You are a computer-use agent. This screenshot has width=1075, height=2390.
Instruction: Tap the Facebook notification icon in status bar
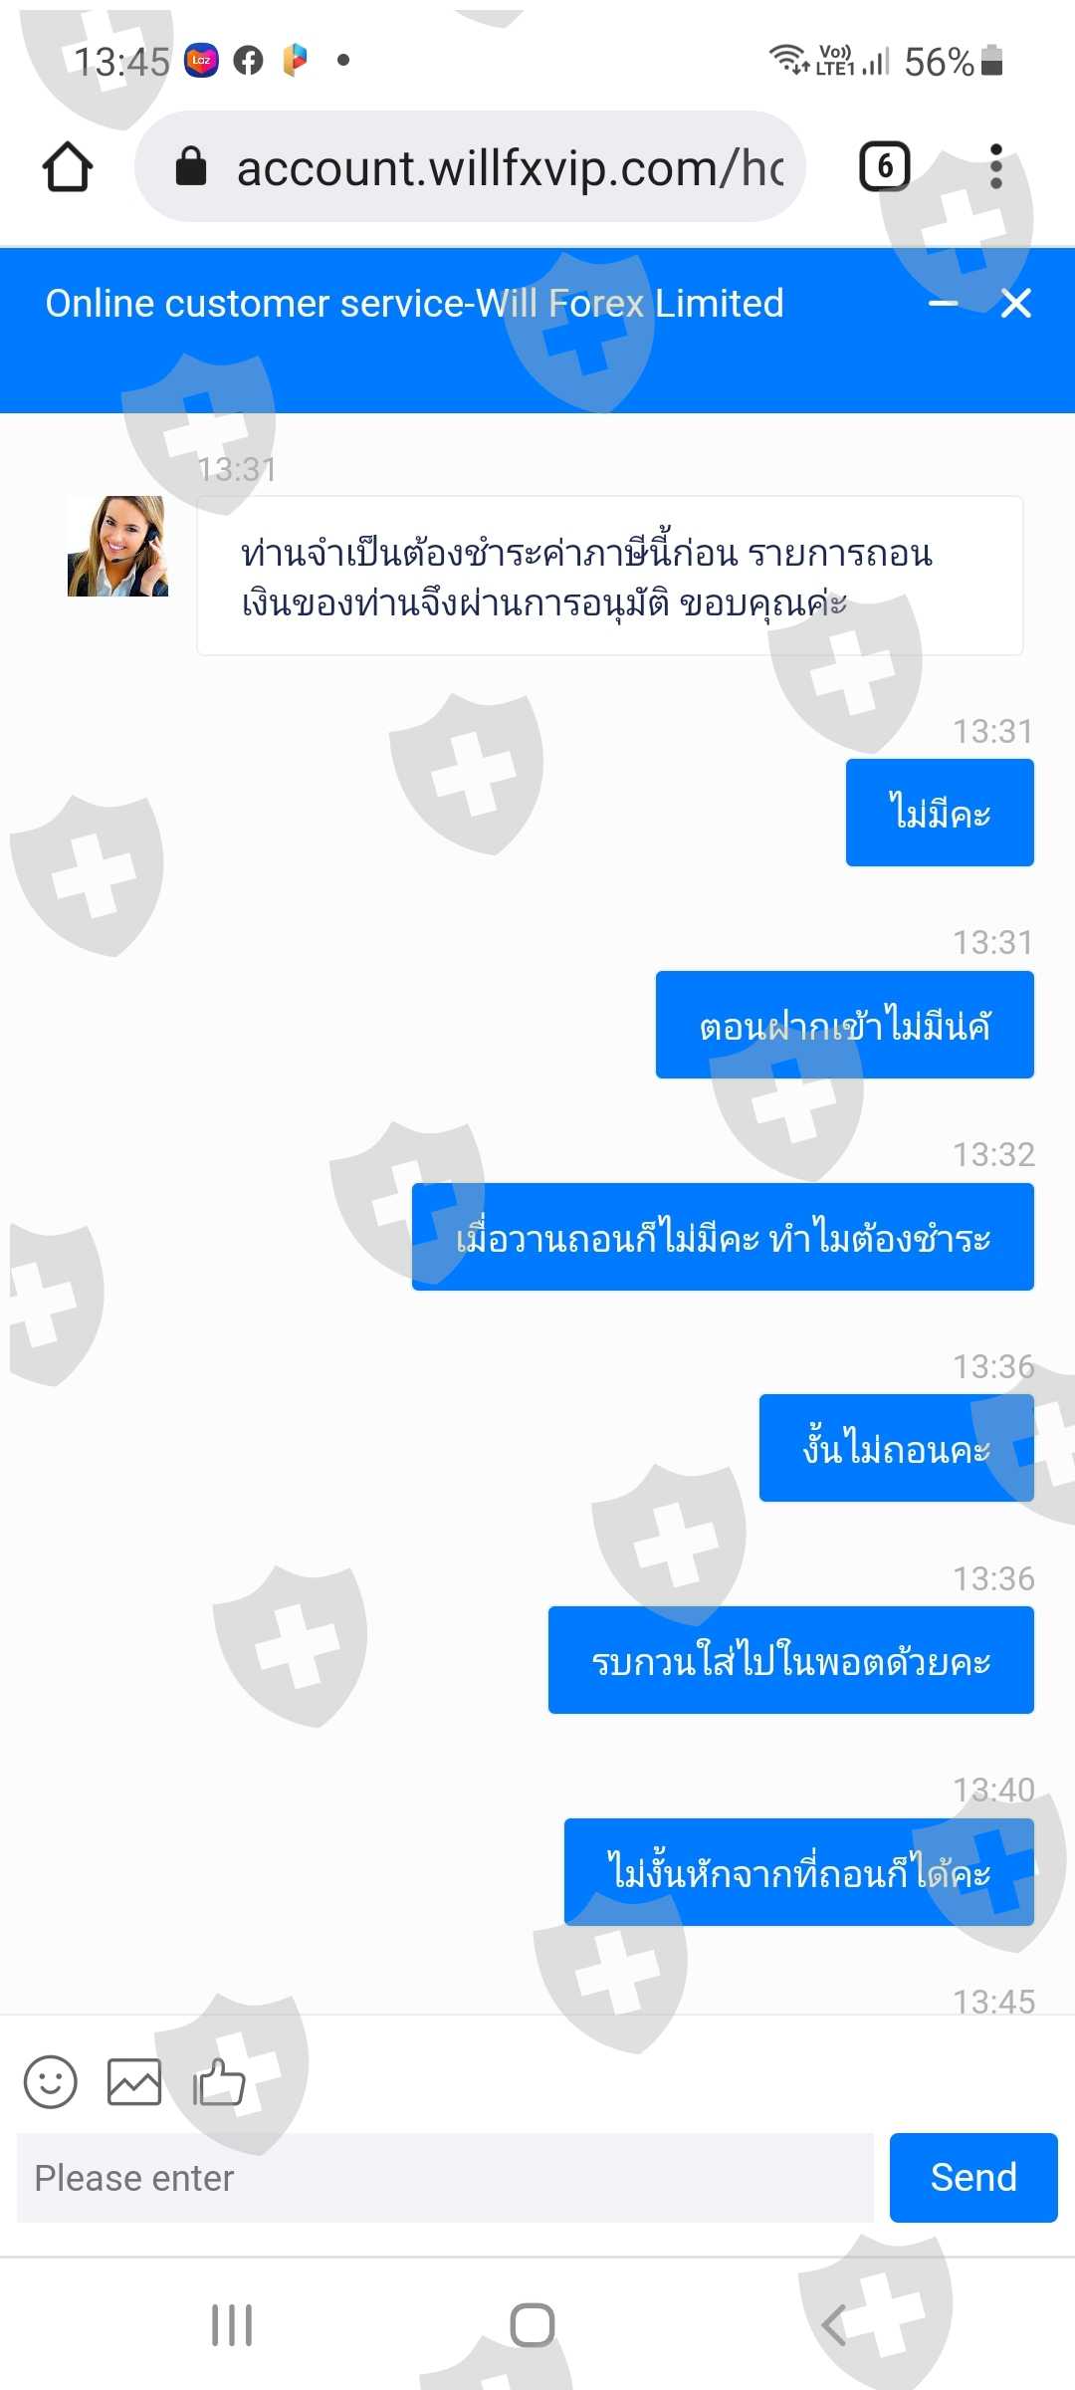tap(248, 61)
